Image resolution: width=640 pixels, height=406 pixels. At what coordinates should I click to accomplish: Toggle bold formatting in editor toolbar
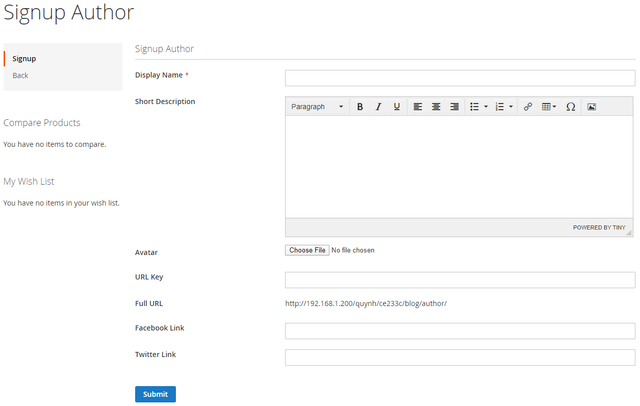(x=360, y=107)
